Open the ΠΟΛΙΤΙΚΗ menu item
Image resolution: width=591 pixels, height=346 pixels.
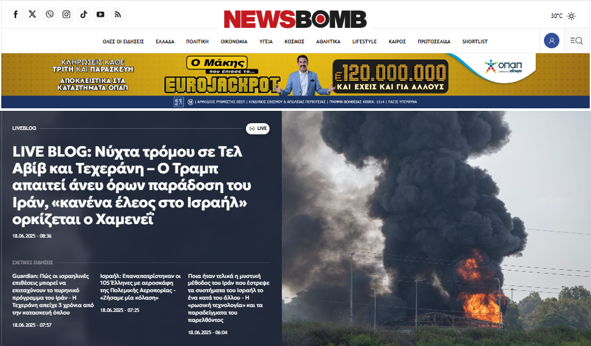tap(197, 41)
